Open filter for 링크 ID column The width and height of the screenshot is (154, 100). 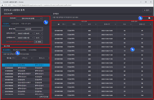pos(14,58)
